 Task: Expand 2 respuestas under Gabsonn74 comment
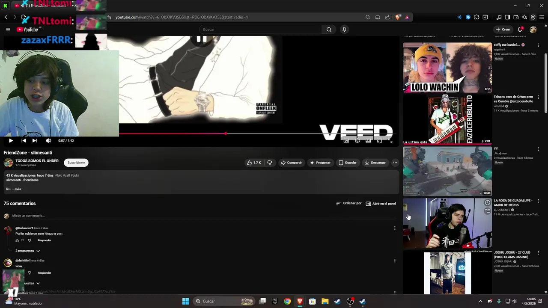pyautogui.click(x=27, y=251)
